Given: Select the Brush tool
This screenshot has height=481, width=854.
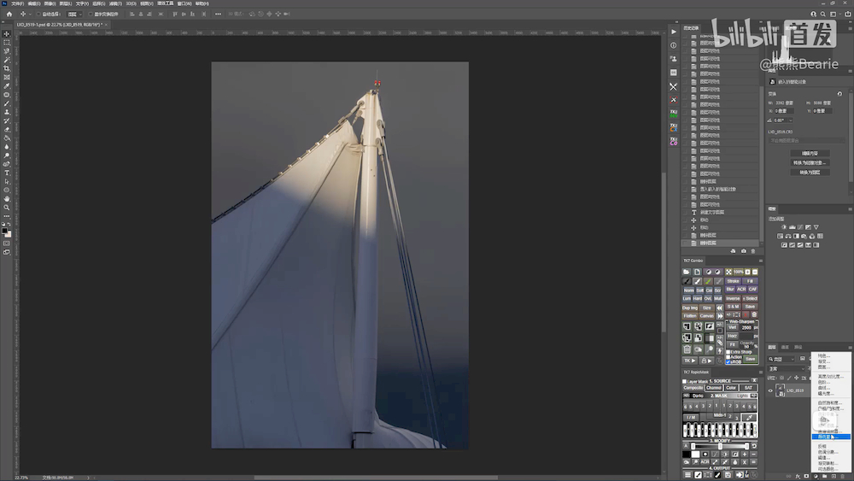Looking at the screenshot, I should (7, 103).
